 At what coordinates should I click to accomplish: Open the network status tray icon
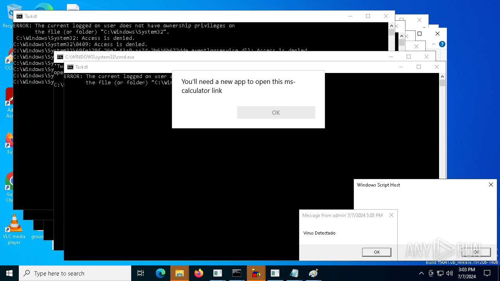(440, 273)
